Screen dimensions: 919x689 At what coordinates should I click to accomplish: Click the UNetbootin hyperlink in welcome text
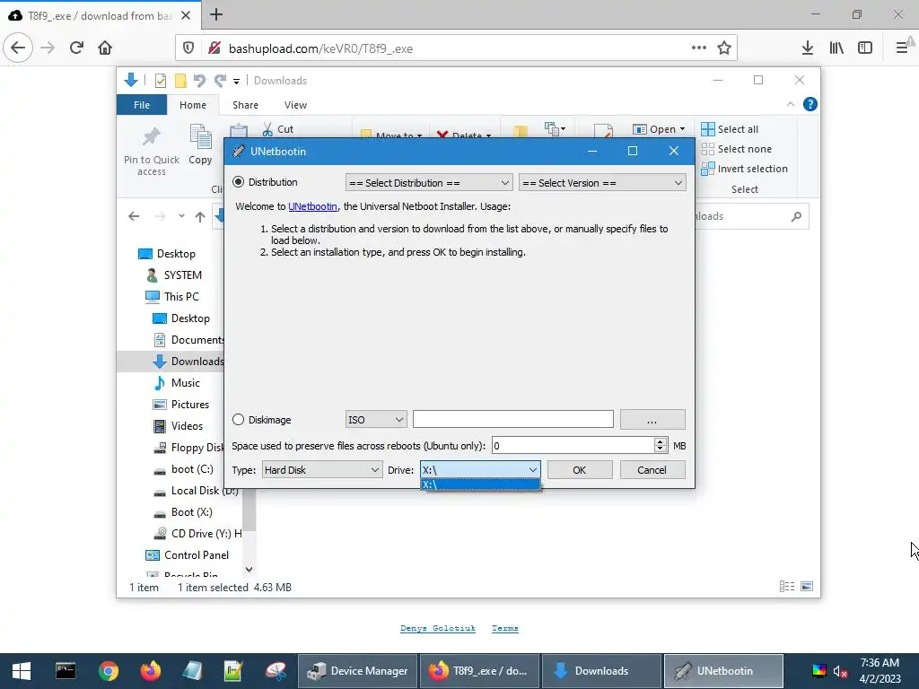click(x=312, y=206)
